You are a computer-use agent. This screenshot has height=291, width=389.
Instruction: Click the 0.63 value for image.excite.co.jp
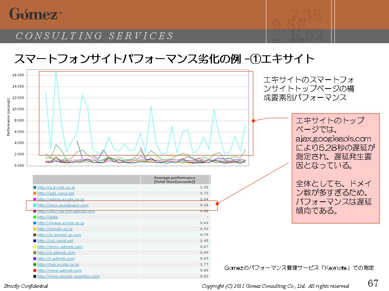[x=204, y=223]
